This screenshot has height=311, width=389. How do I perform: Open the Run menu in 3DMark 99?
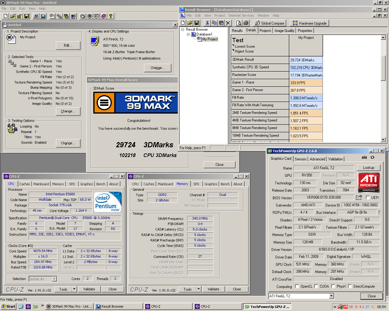click(x=22, y=9)
